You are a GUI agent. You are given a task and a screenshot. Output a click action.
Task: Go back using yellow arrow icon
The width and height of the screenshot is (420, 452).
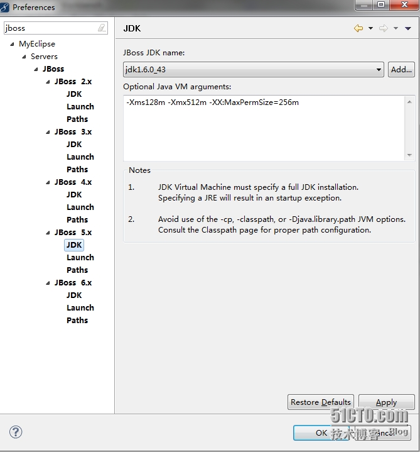point(358,28)
